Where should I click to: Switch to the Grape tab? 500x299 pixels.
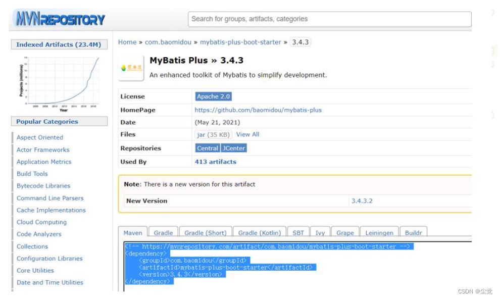coord(345,233)
